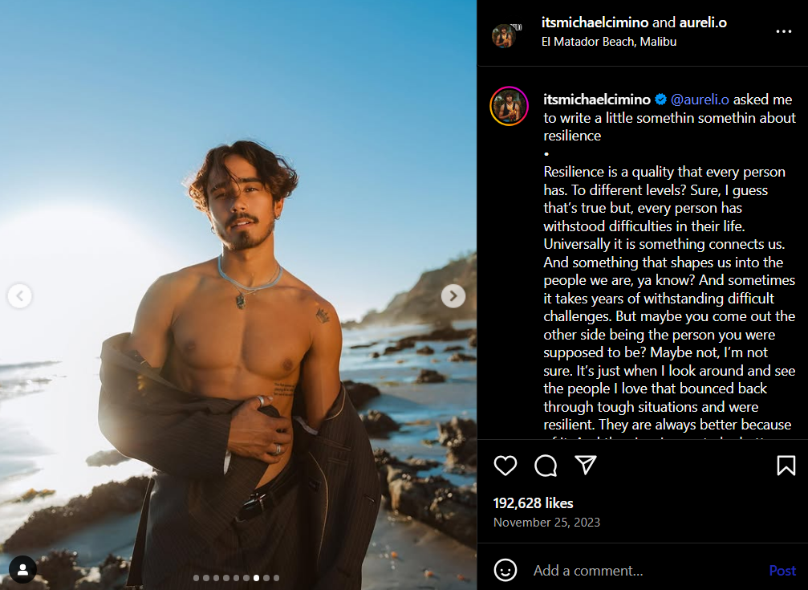Go to the next photo in the carousel
The height and width of the screenshot is (590, 808).
click(x=453, y=296)
